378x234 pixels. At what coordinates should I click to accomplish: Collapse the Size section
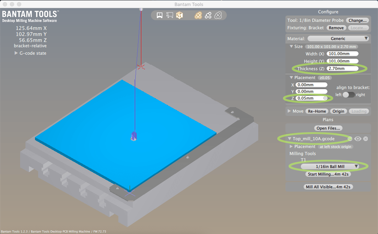click(x=291, y=46)
